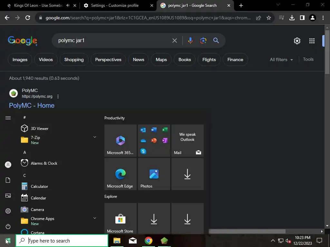Open Google quick settings gear
330x247 pixels.
(297, 41)
